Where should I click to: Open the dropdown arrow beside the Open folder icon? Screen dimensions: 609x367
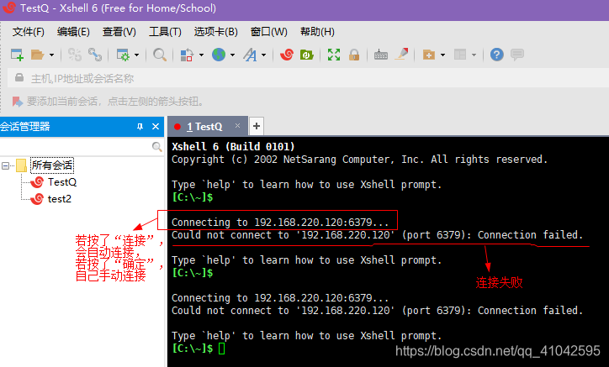51,55
